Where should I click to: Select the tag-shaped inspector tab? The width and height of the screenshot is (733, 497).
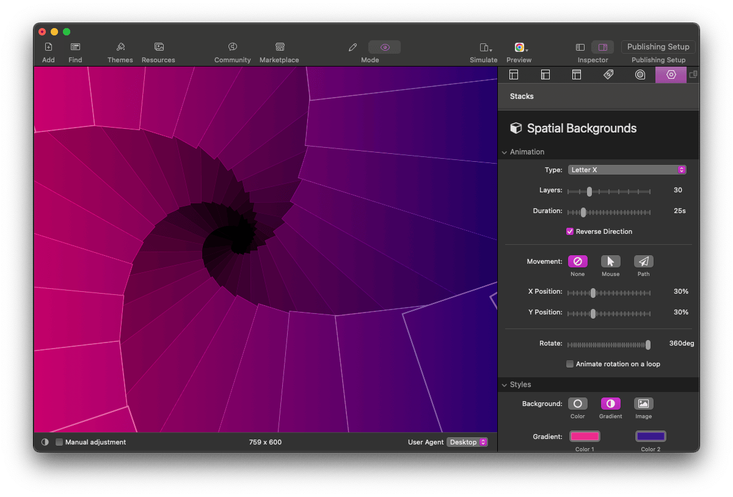(608, 74)
